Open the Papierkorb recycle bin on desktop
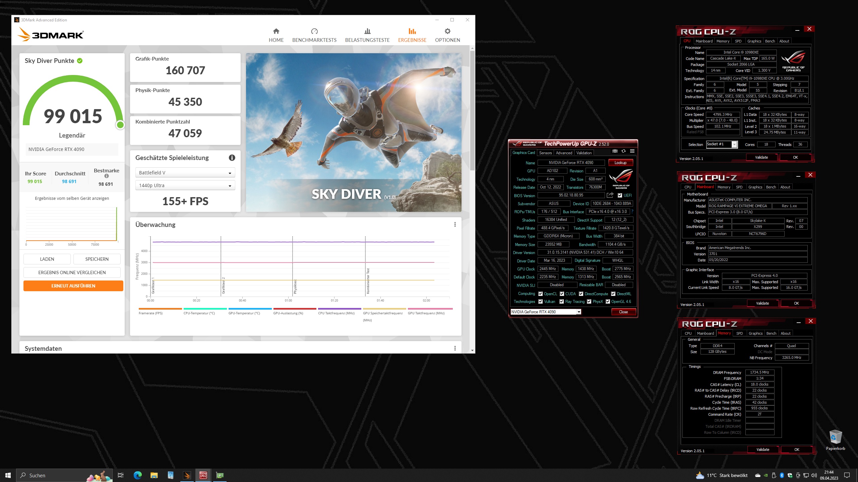The image size is (858, 482). pos(835,440)
